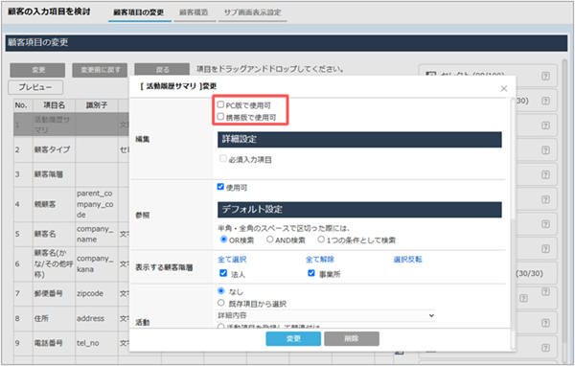Image resolution: width=575 pixels, height=366 pixels.
Task: Click the 全て解除 link
Action: coord(320,260)
